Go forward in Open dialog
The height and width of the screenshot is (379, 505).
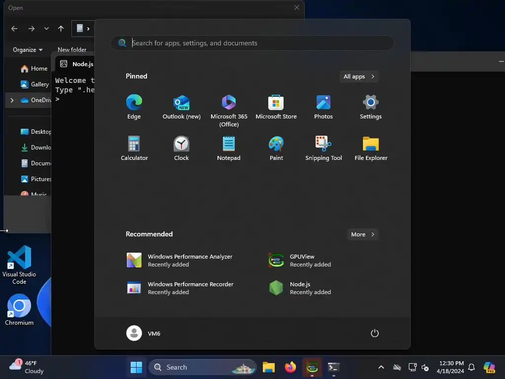click(31, 29)
